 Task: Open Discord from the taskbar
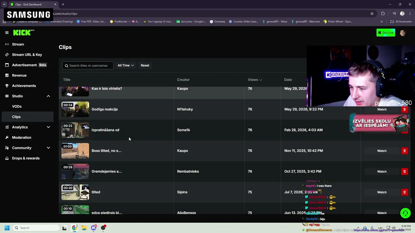(x=94, y=228)
